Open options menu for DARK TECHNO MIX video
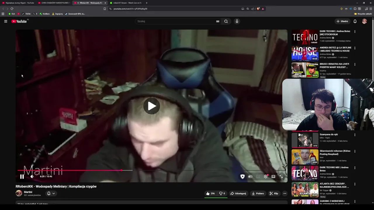Viewport: 374px width, 210px height. pos(355,168)
